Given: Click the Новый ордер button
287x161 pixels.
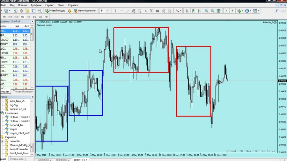Looking at the screenshot, I should (x=55, y=11).
